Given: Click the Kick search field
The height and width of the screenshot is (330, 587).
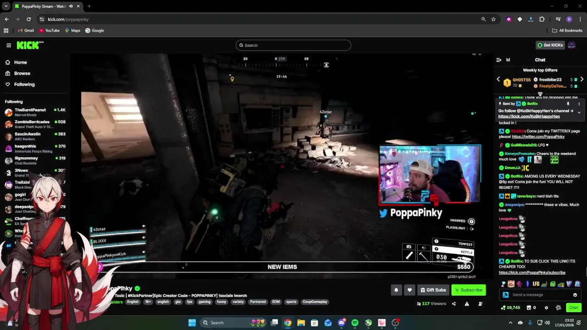Looking at the screenshot, I should 293,45.
